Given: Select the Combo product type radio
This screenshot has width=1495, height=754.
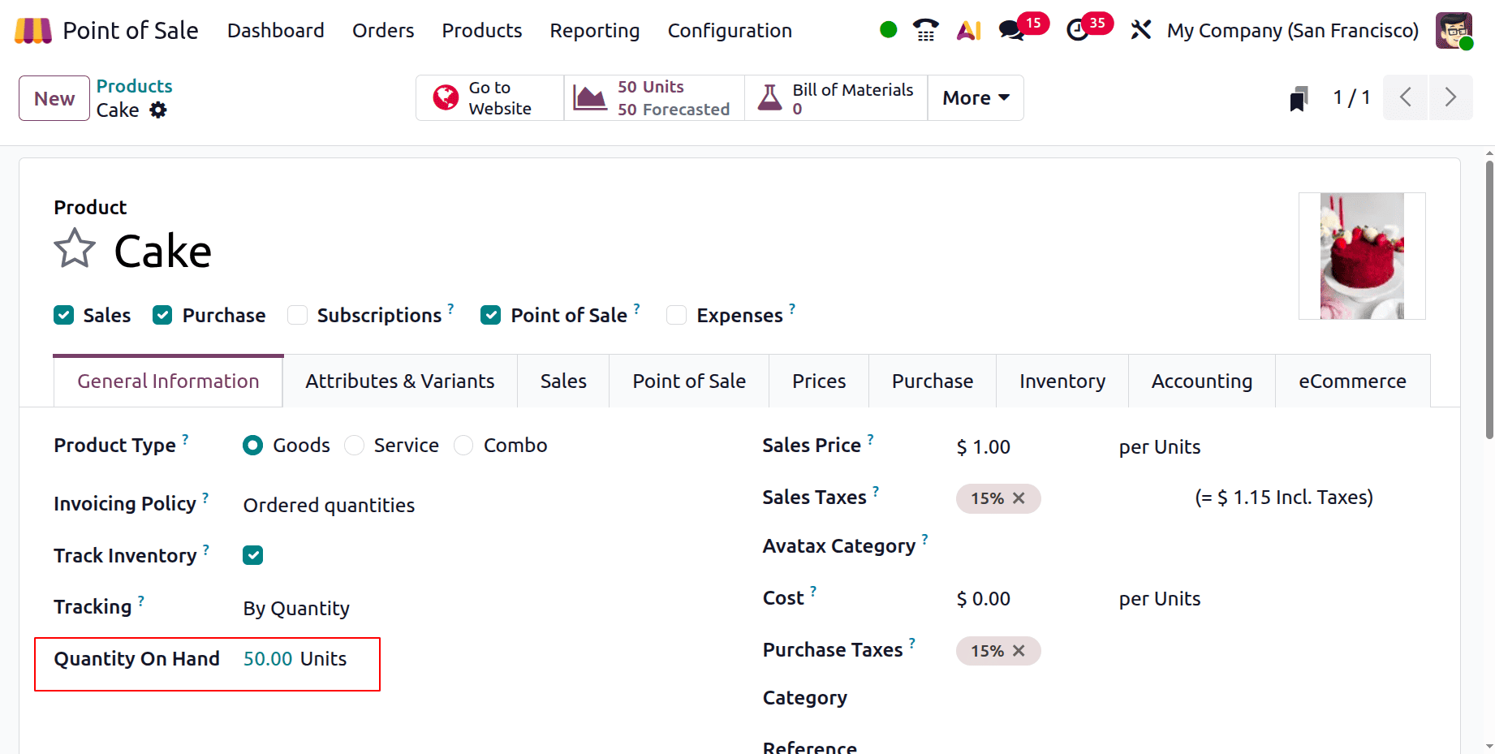Looking at the screenshot, I should click(463, 446).
